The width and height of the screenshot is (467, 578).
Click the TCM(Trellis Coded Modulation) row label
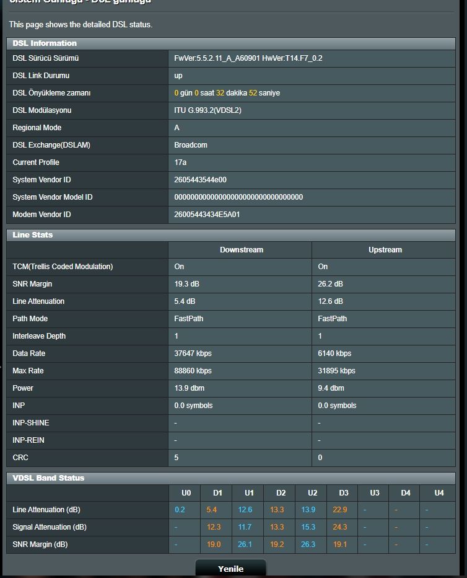tap(63, 267)
